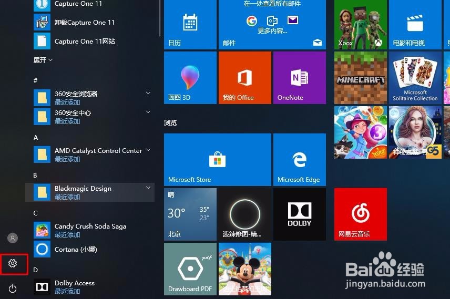Open the 邮件 mail tile
The image size is (450, 299).
[x=272, y=25]
